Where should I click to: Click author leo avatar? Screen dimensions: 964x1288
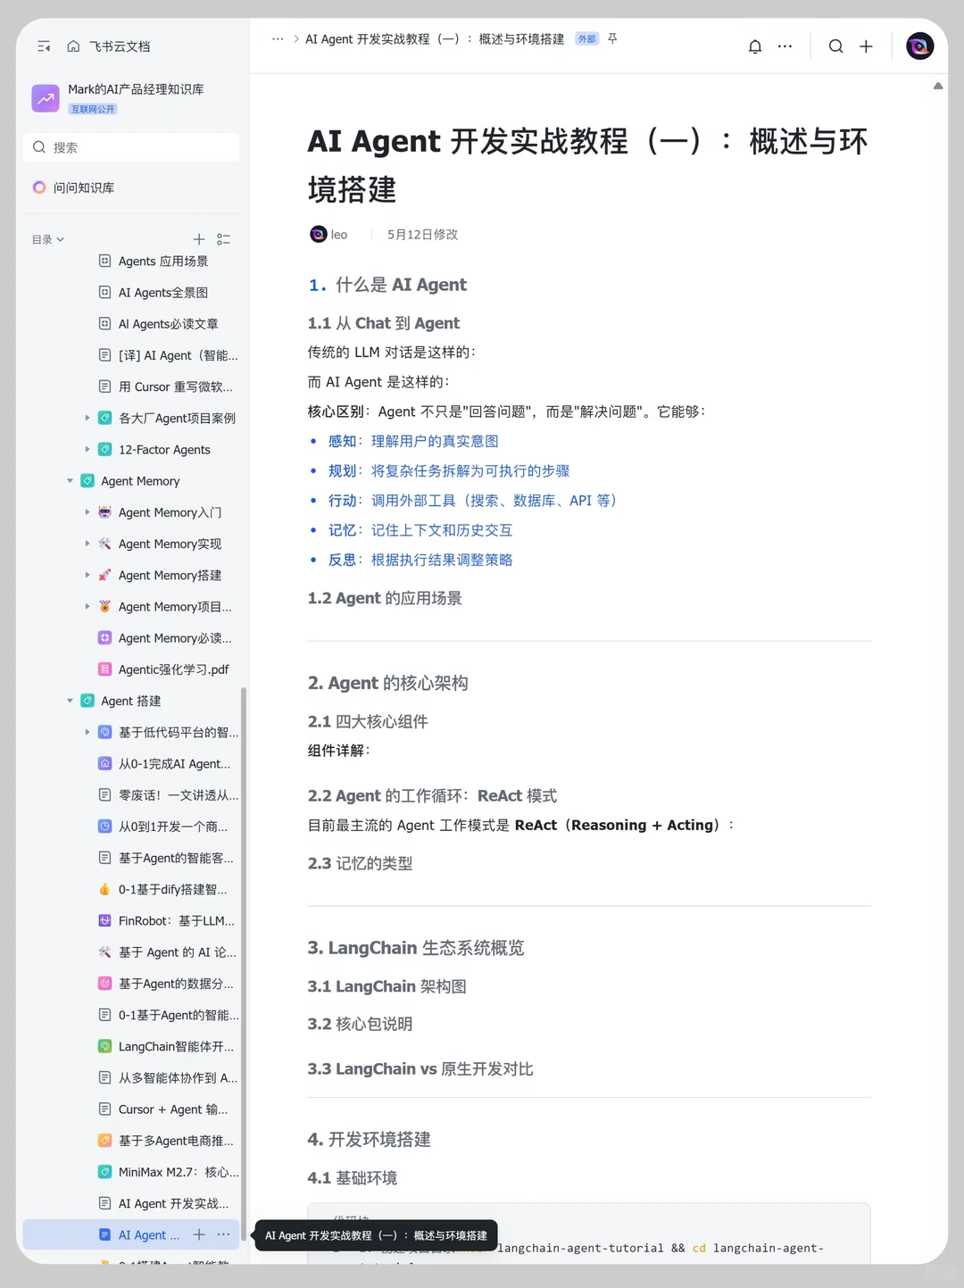coord(318,234)
